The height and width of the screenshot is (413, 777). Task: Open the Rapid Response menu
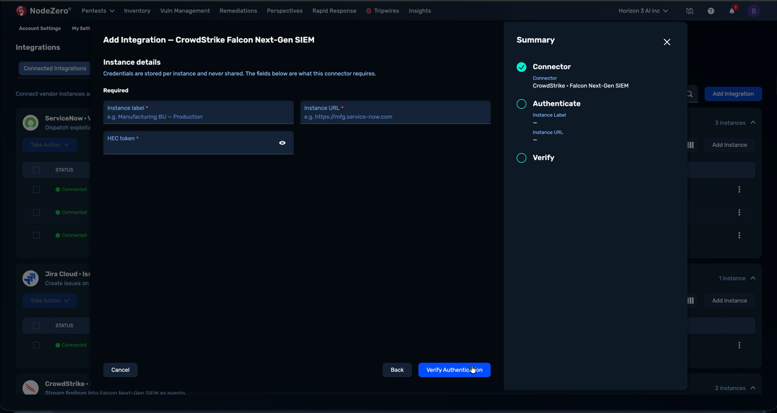(334, 11)
